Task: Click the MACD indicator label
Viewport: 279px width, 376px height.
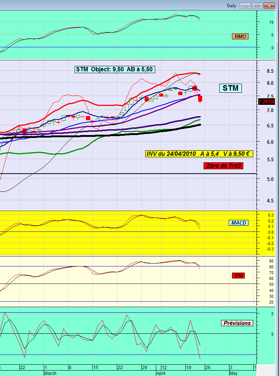Action: coord(239,223)
